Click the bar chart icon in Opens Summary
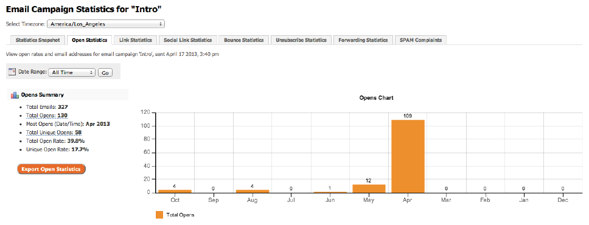 [15, 95]
